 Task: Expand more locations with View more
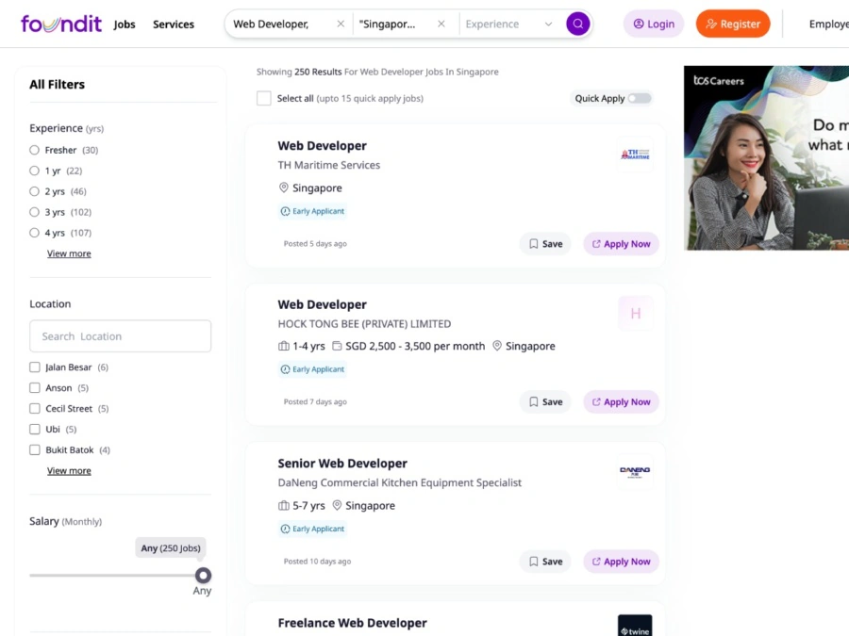click(x=69, y=469)
